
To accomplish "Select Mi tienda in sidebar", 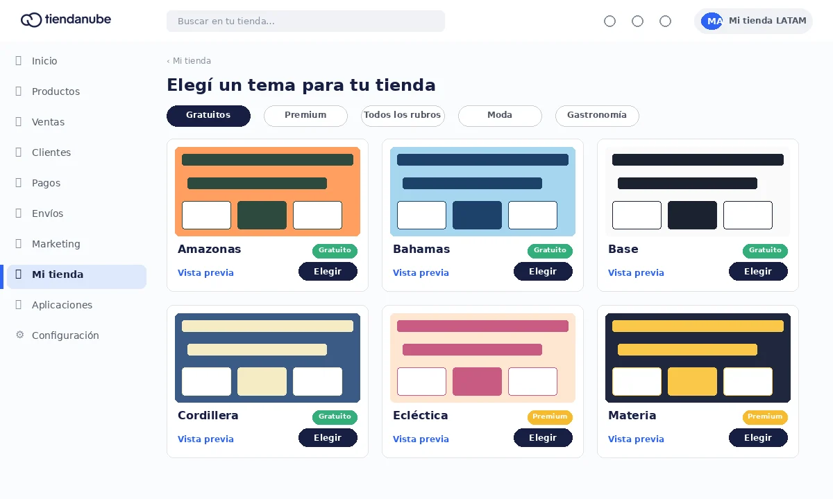I will [x=76, y=277].
